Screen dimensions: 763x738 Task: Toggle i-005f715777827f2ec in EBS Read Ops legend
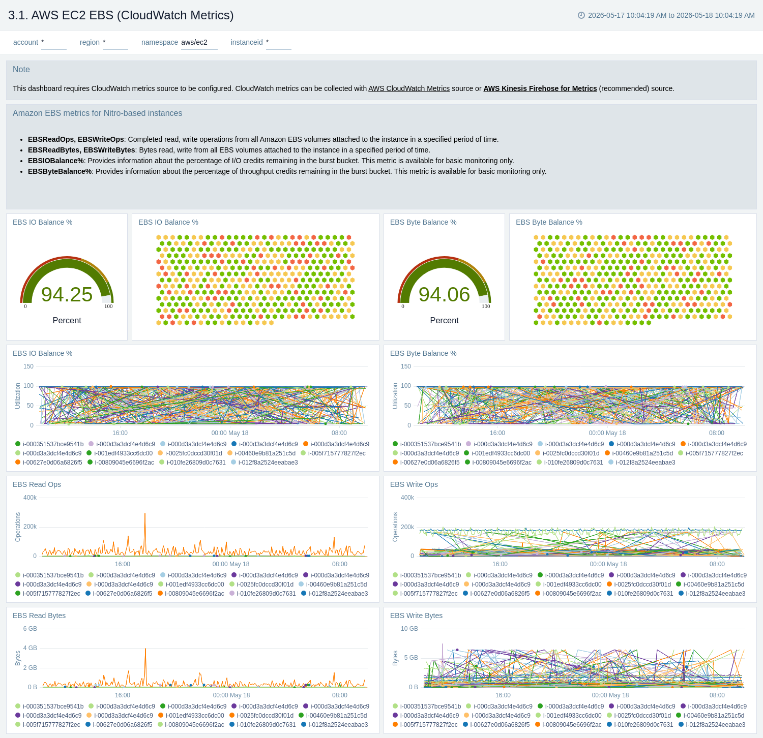[x=48, y=594]
